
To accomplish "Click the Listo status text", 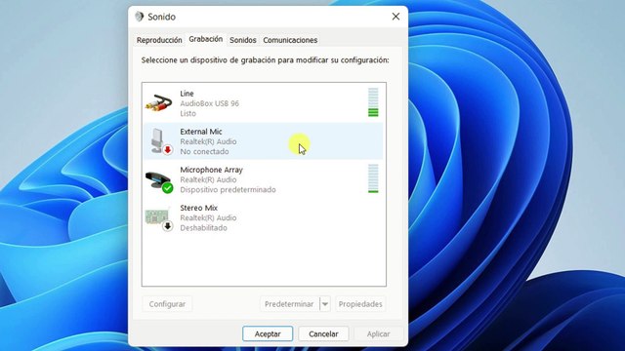I will (188, 113).
